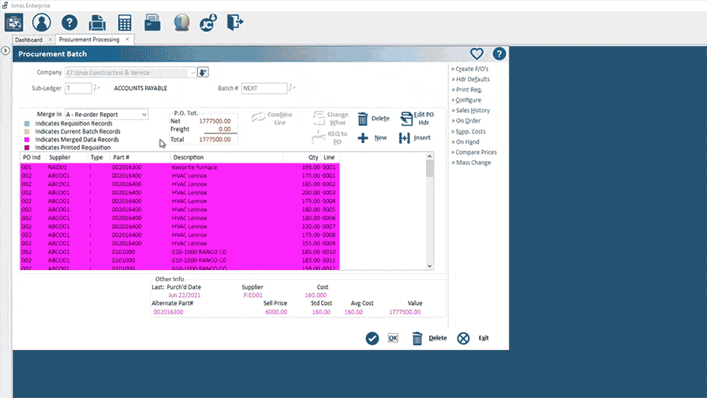Click the Batch # input field
Viewport: 707px width, 398px height.
click(264, 88)
